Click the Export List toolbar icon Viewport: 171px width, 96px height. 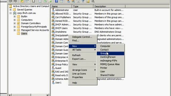point(50,1)
